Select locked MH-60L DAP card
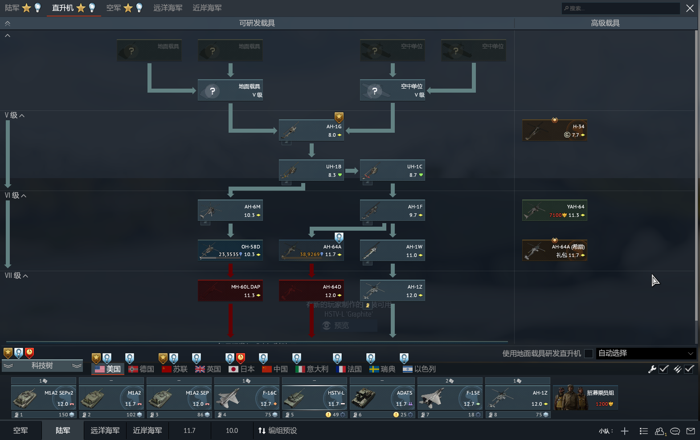This screenshot has width=700, height=440. tap(230, 290)
